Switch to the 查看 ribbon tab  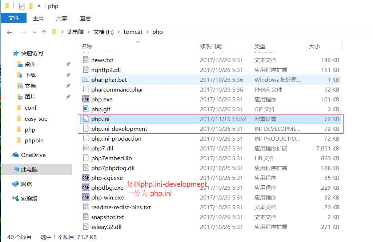85,18
